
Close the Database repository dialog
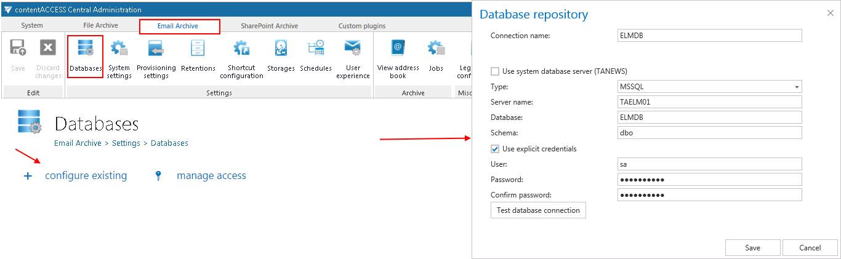(x=829, y=13)
